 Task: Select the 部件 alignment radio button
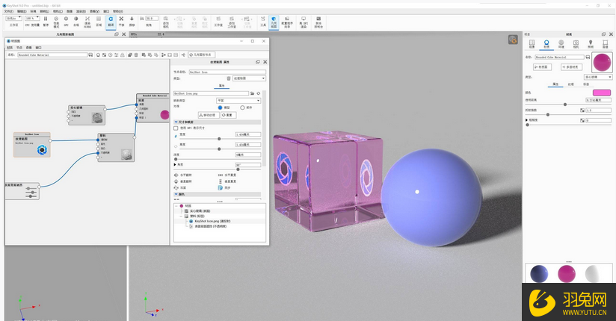tap(241, 107)
